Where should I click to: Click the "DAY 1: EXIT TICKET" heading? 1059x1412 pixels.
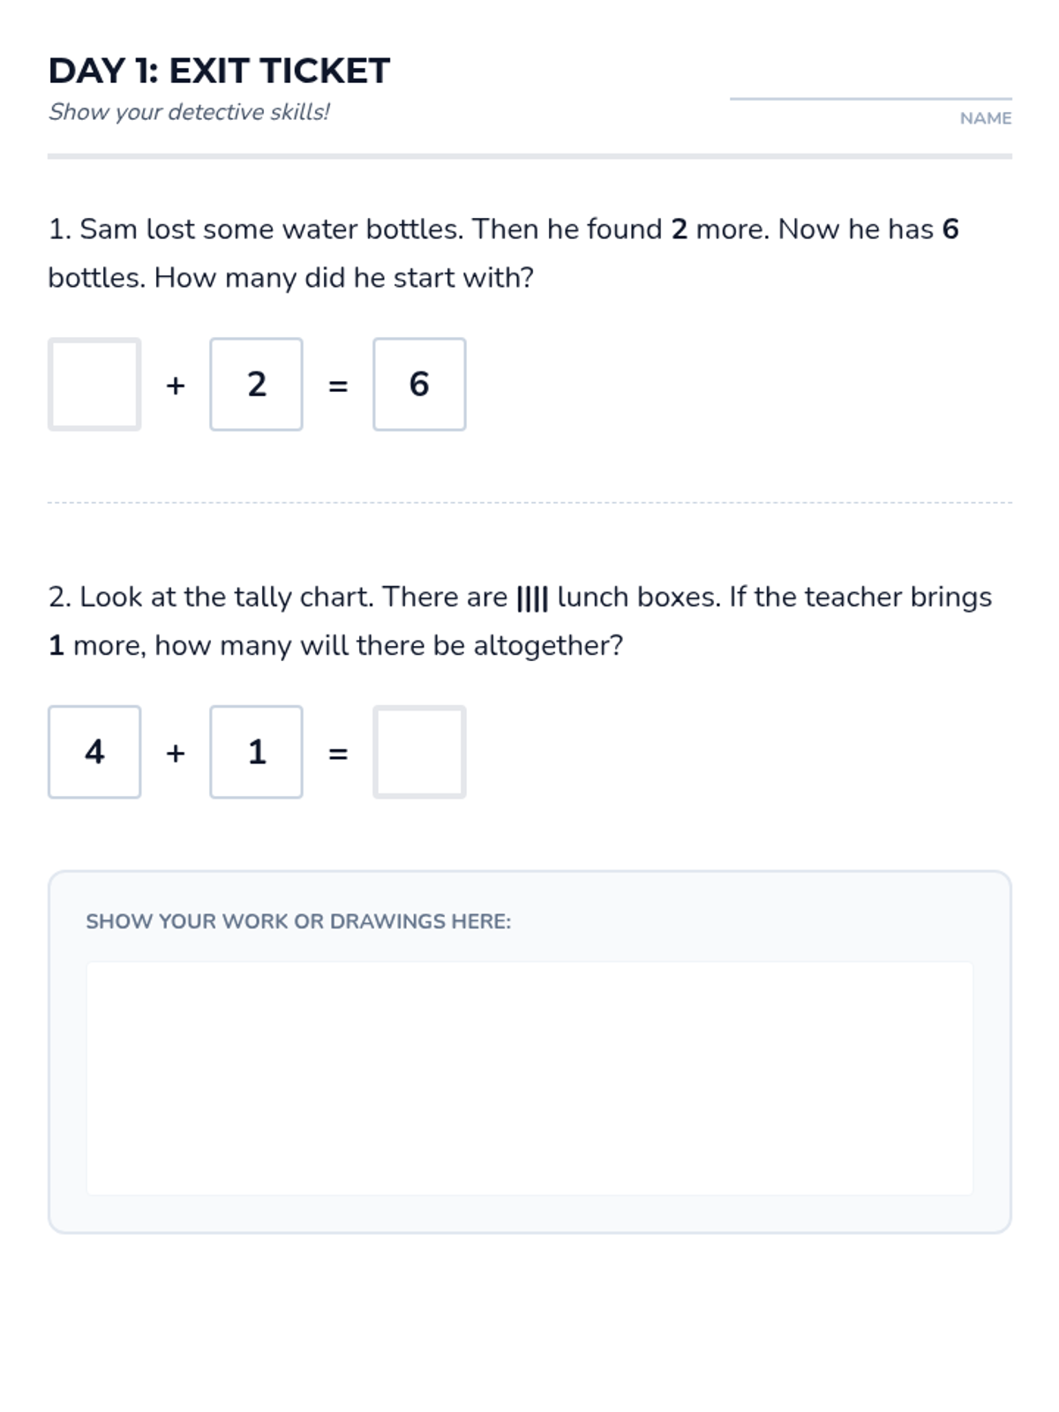point(219,71)
